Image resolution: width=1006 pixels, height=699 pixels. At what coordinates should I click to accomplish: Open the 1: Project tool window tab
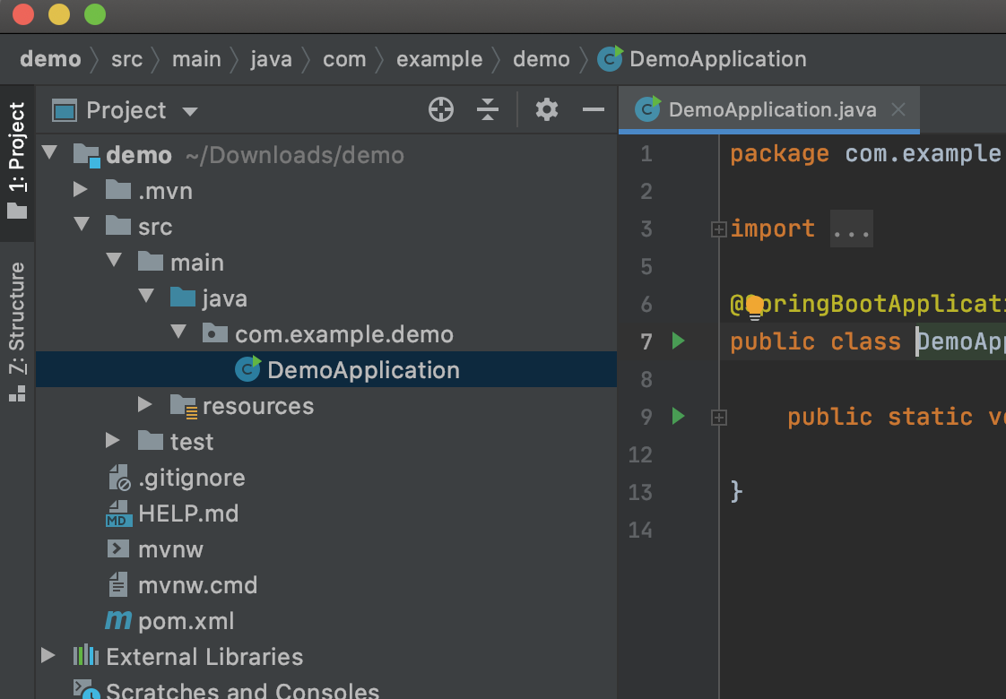(x=17, y=161)
